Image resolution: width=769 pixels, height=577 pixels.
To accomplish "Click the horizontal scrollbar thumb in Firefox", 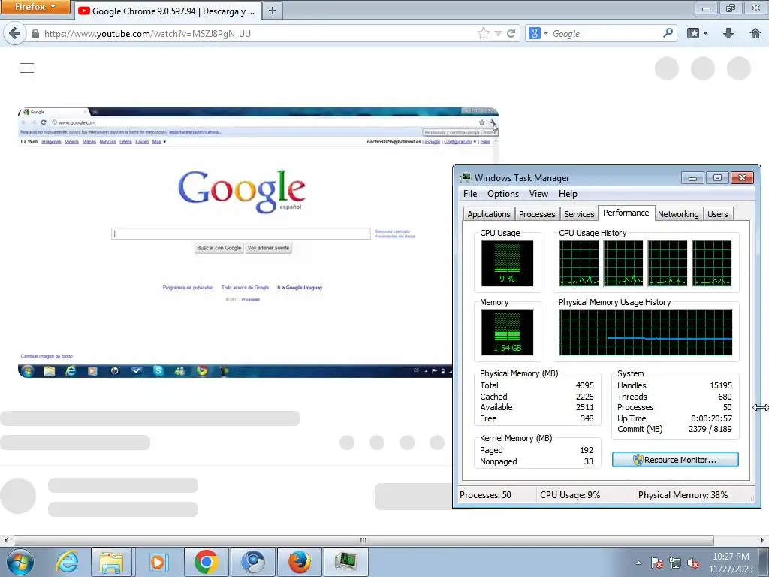I will point(363,540).
